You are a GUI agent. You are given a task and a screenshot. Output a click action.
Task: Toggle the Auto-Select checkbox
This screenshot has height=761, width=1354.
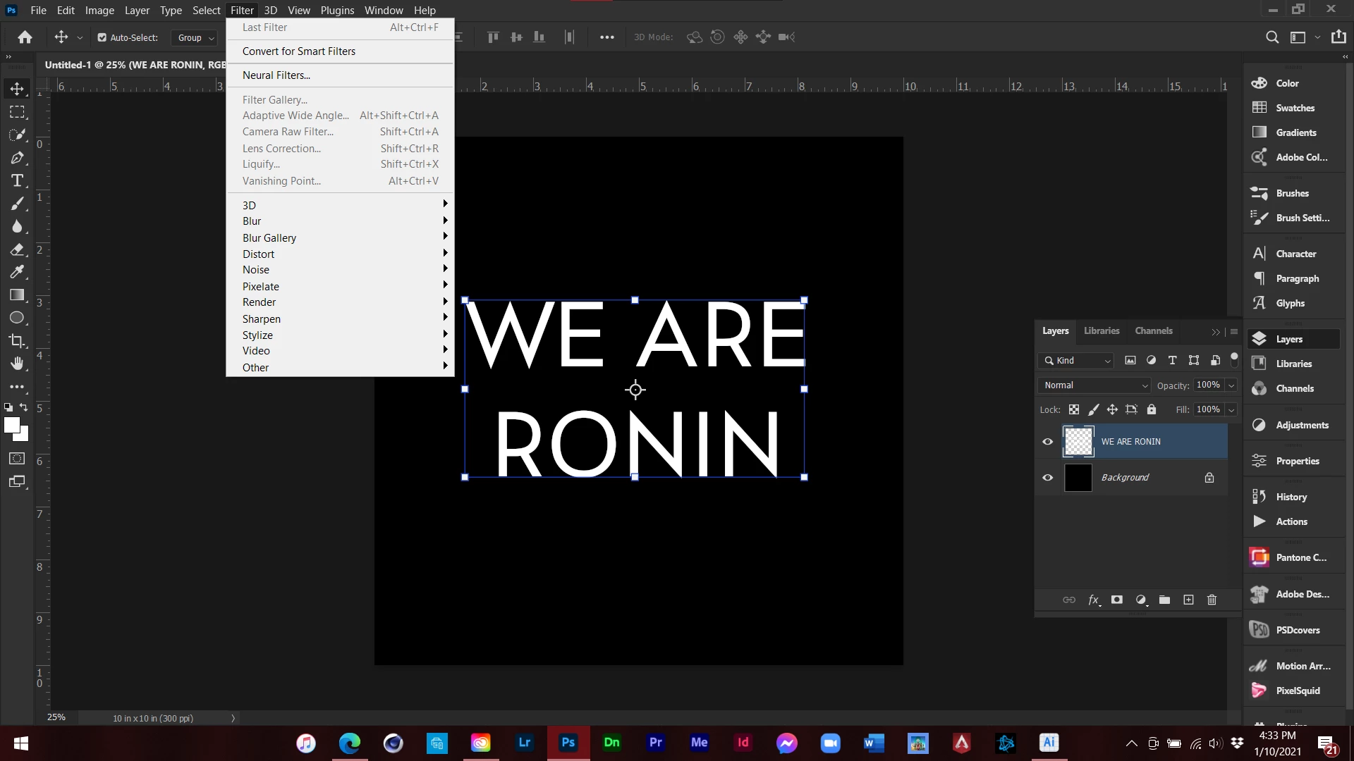click(102, 37)
